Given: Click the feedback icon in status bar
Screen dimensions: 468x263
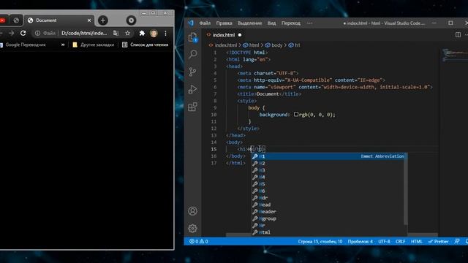Looking at the screenshot, I should (457, 241).
